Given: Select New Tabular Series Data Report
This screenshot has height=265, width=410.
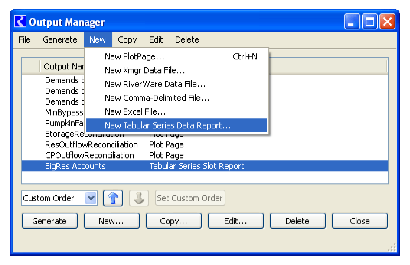Looking at the screenshot, I should (168, 126).
